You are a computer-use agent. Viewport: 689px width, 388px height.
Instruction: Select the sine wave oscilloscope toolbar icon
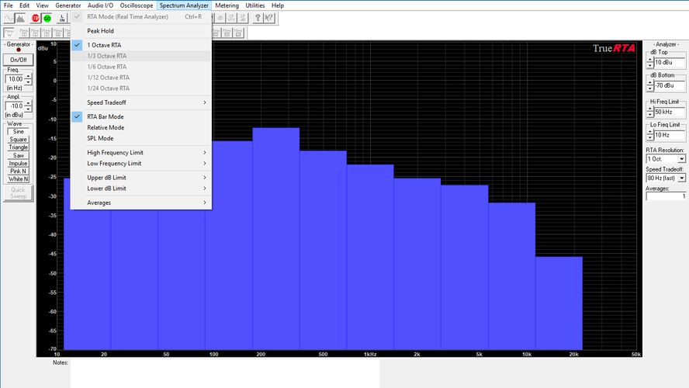tap(9, 18)
